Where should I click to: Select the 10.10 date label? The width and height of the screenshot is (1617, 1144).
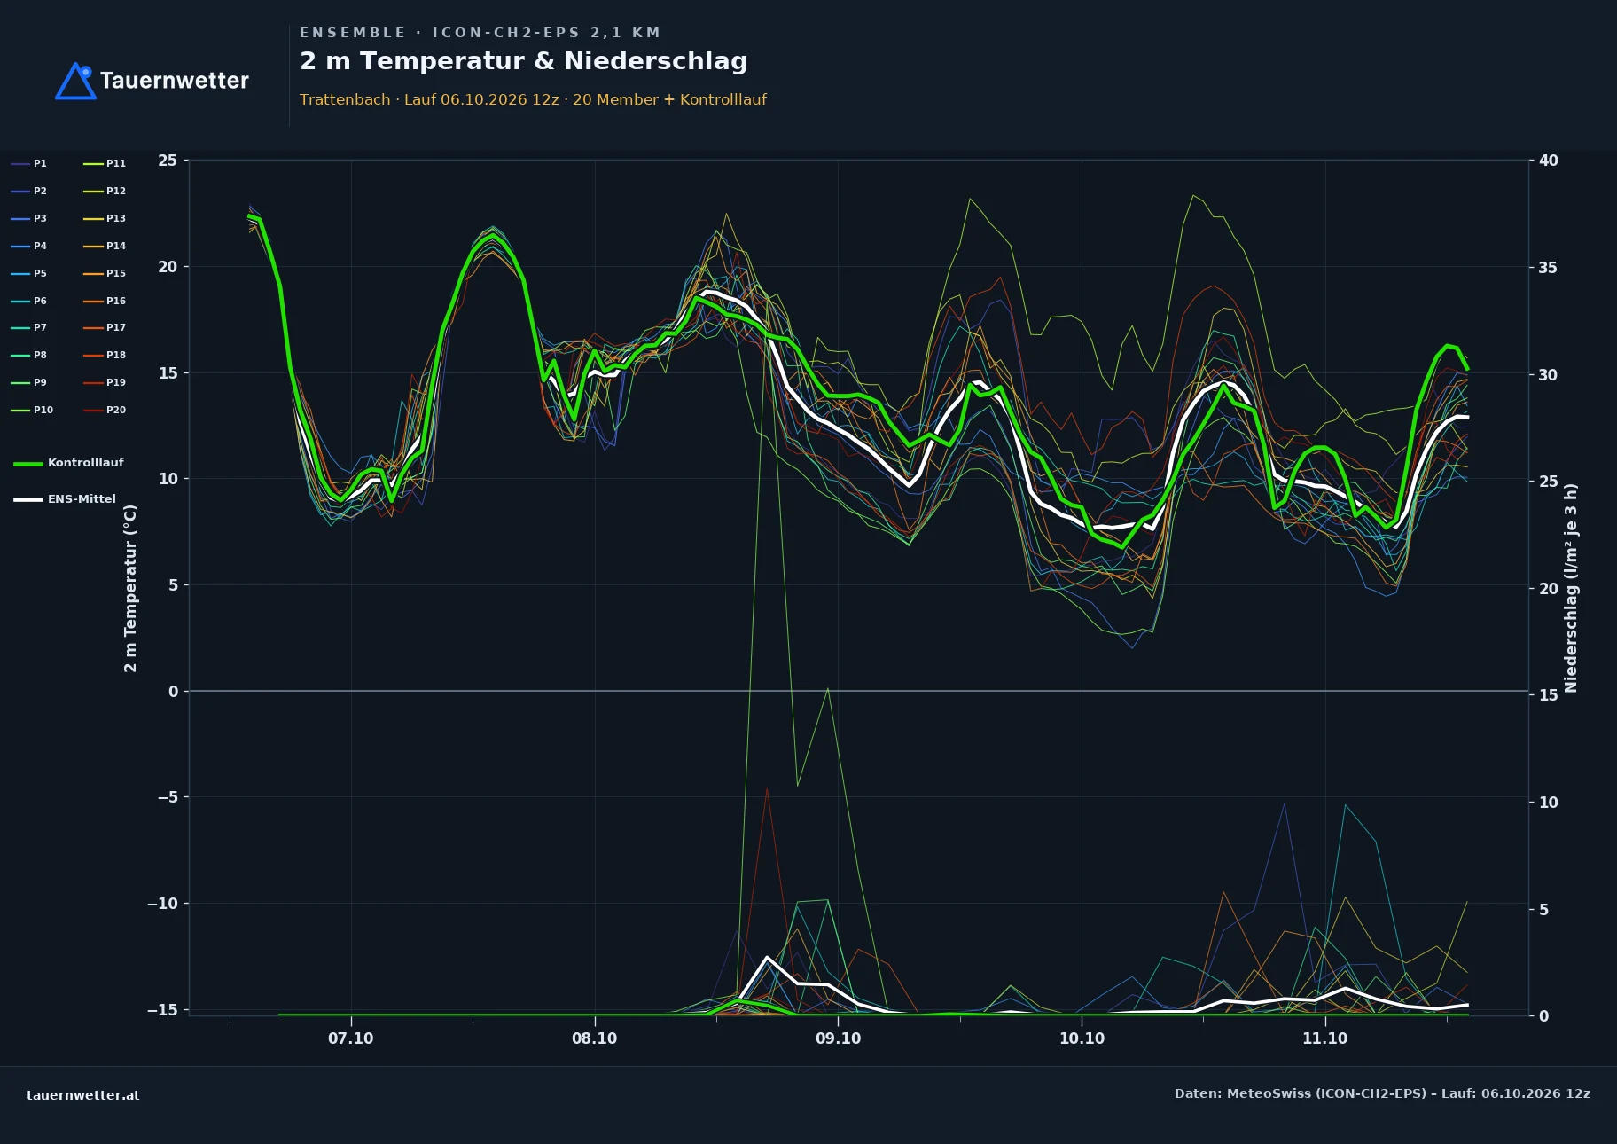pos(1082,1038)
